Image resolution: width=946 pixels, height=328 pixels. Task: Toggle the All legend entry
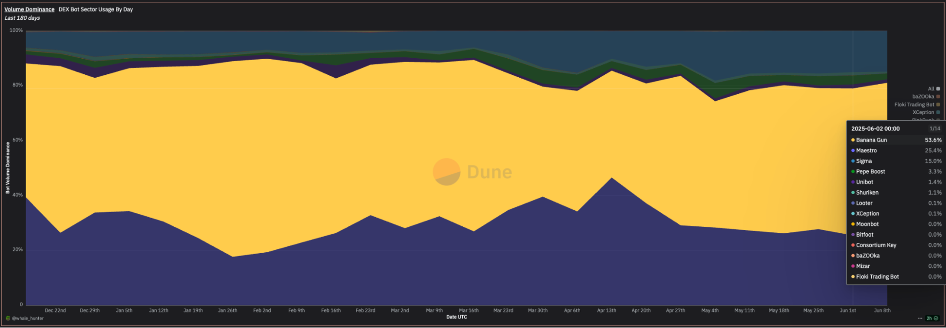point(934,89)
